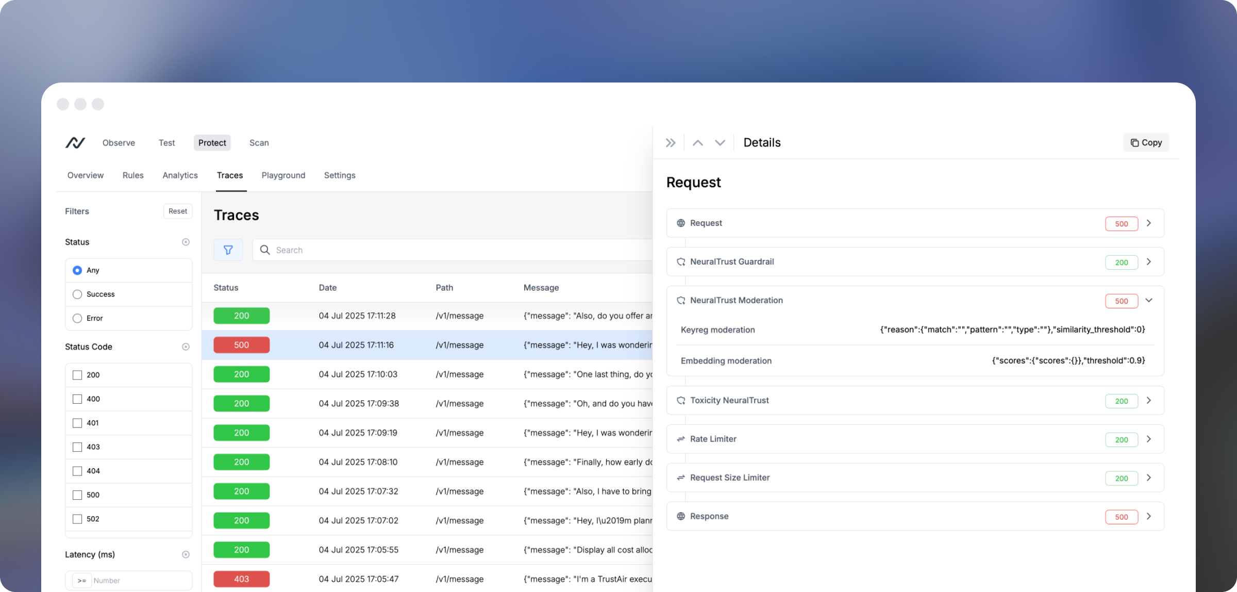Select the Error status radio button
1237x592 pixels.
click(x=77, y=318)
